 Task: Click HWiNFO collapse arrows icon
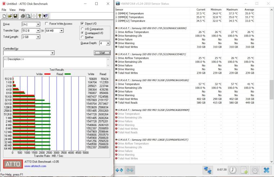pos(130,170)
